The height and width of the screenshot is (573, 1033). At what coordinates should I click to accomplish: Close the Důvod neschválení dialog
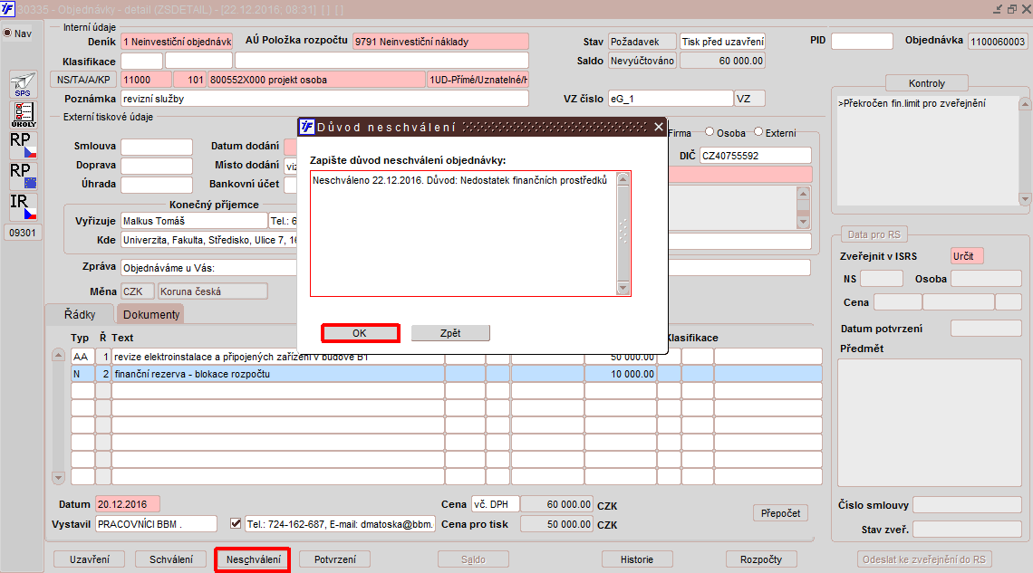pyautogui.click(x=658, y=127)
